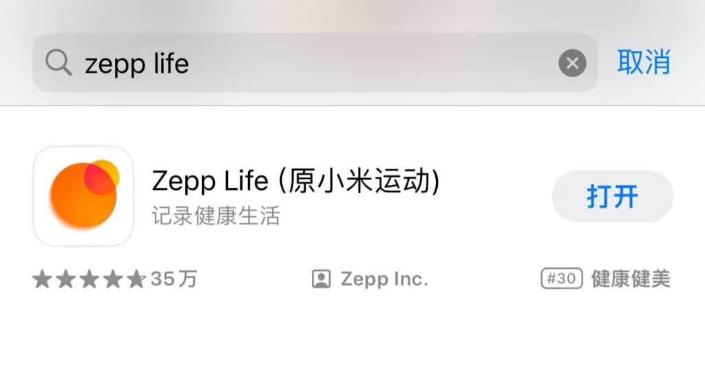Tap the developer person icon

(x=321, y=279)
